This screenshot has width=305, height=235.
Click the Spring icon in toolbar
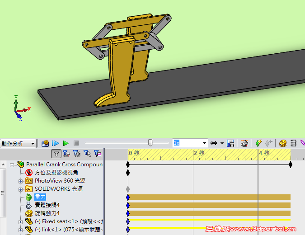tap(293, 143)
